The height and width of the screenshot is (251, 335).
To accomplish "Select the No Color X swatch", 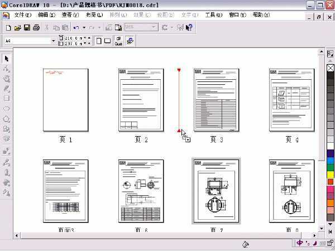I will pos(331,68).
